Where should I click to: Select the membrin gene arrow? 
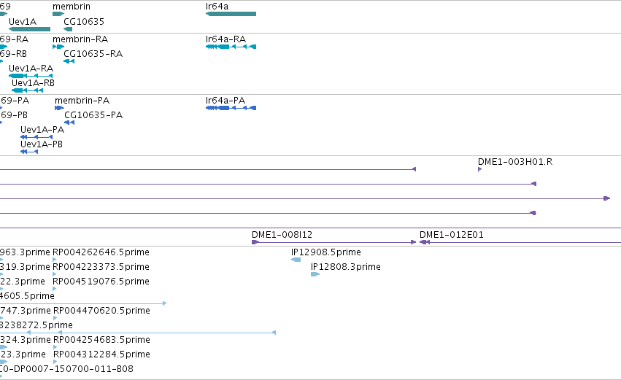pyautogui.click(x=58, y=14)
